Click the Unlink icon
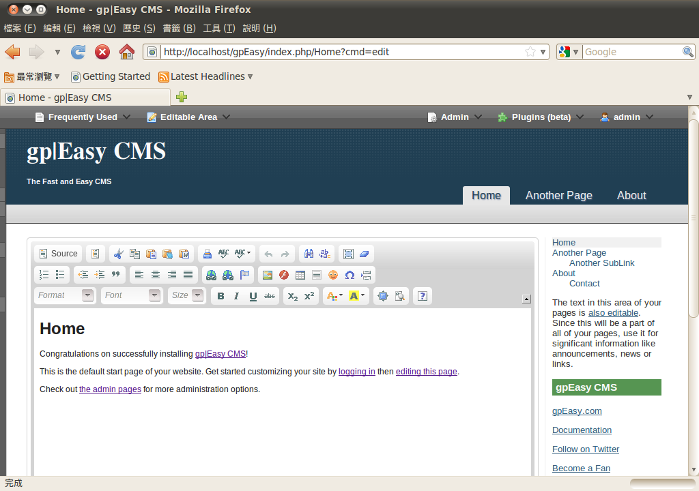This screenshot has width=699, height=491. [228, 275]
